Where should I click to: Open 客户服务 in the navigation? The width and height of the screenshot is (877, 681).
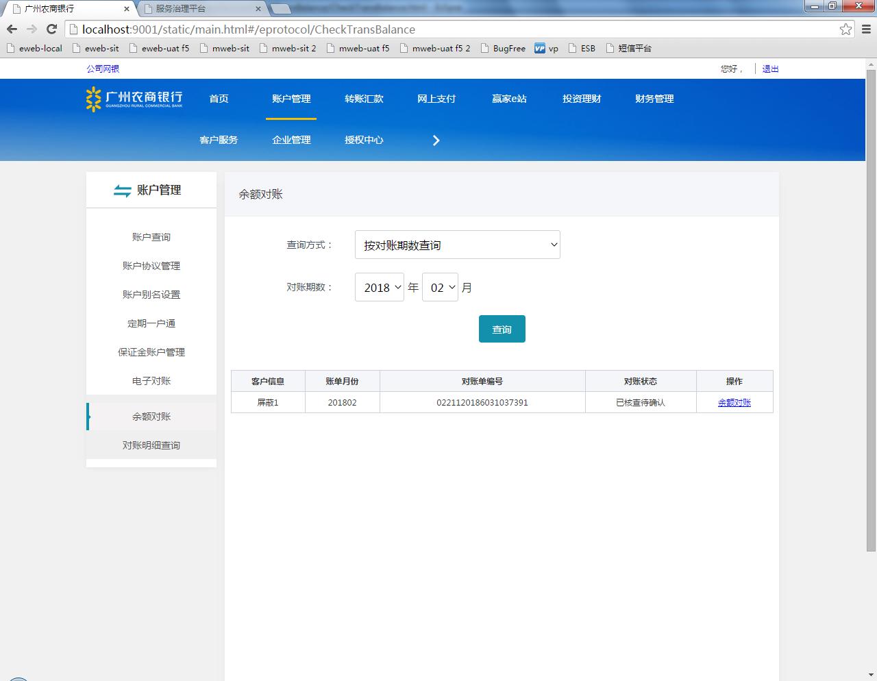click(219, 140)
